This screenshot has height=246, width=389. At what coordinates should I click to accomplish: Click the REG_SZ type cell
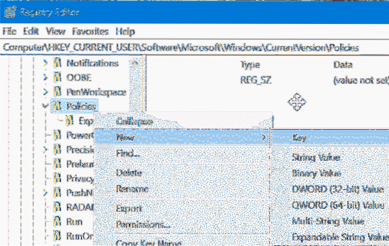256,80
